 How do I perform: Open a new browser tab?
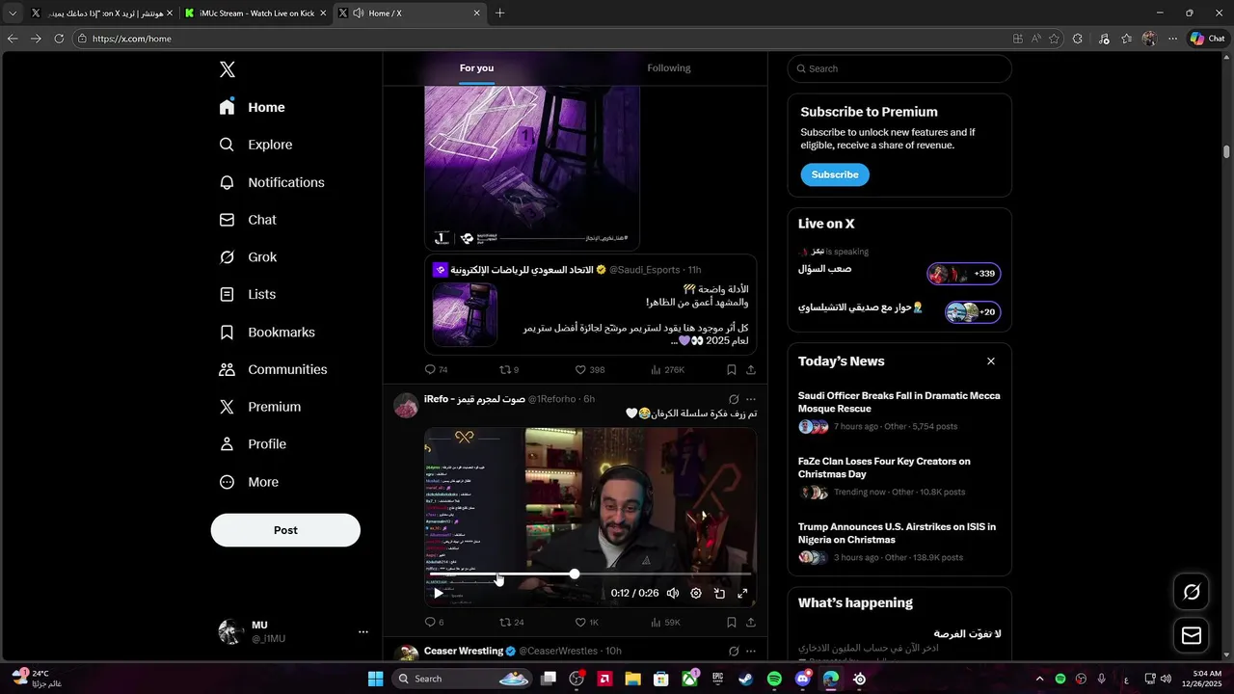(x=499, y=13)
